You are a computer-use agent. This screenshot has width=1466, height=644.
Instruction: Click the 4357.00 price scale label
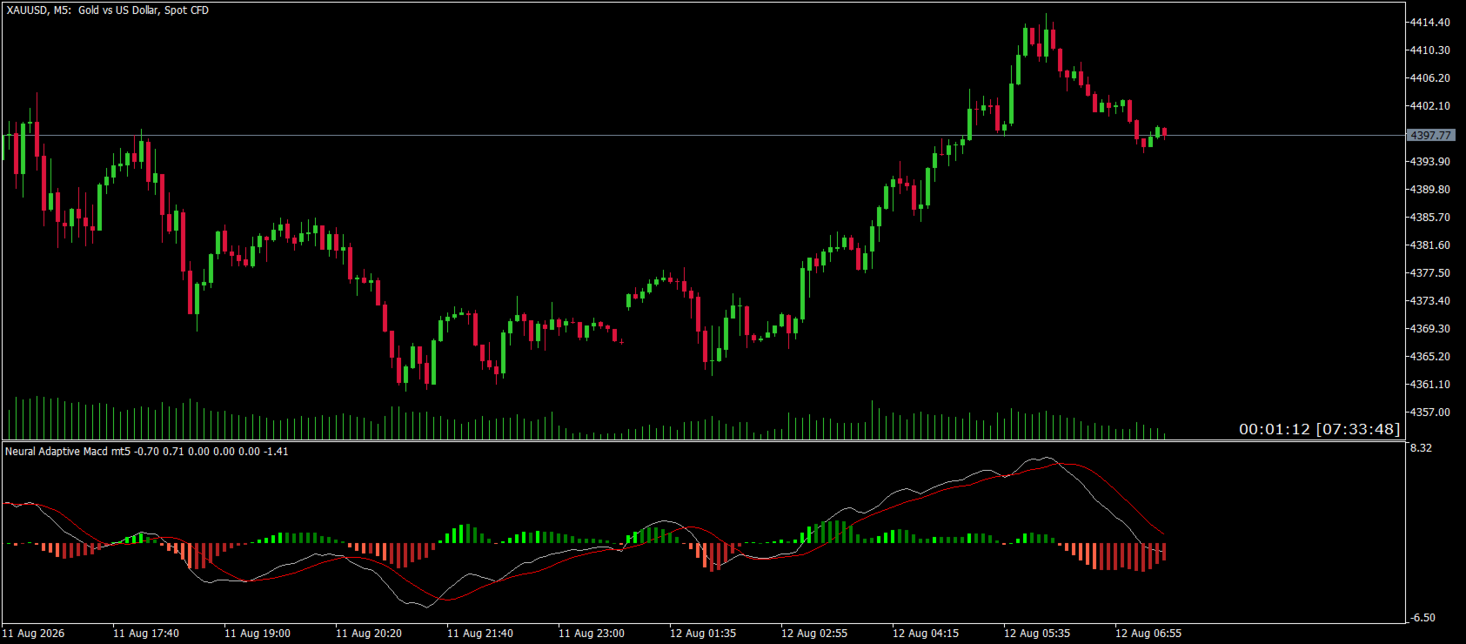pyautogui.click(x=1429, y=412)
